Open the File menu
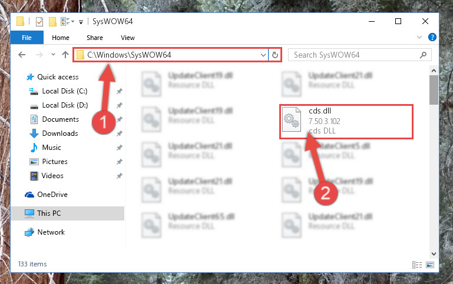Screen dimensions: 453x284 27,38
